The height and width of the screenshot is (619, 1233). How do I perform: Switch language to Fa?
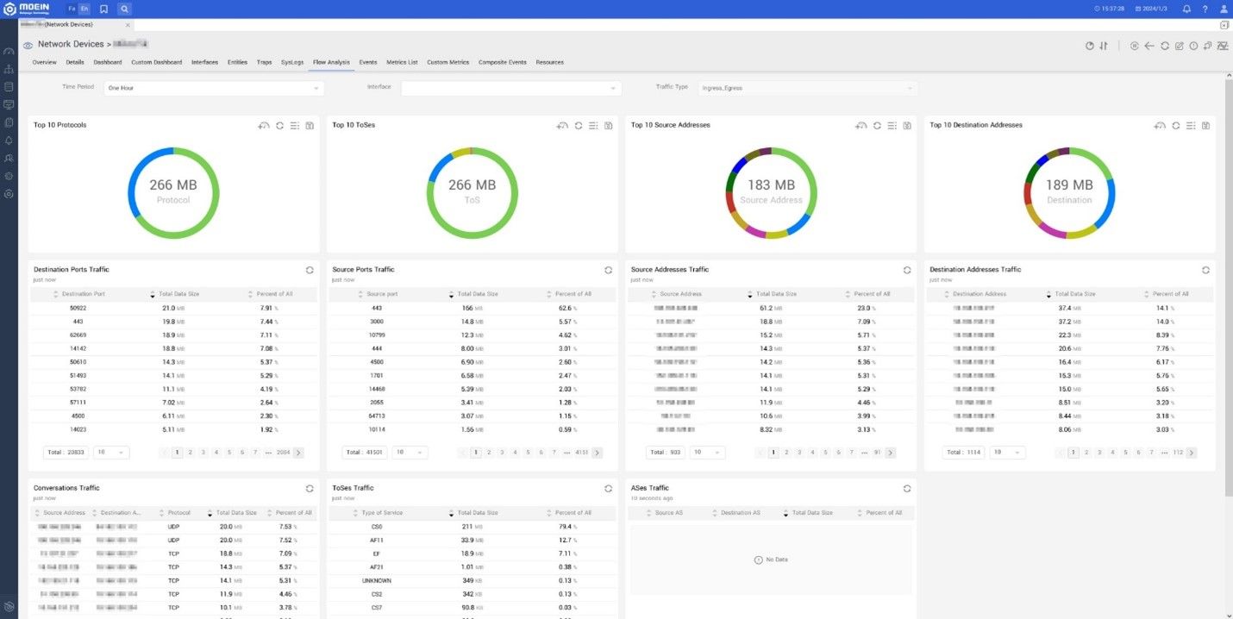pos(72,9)
